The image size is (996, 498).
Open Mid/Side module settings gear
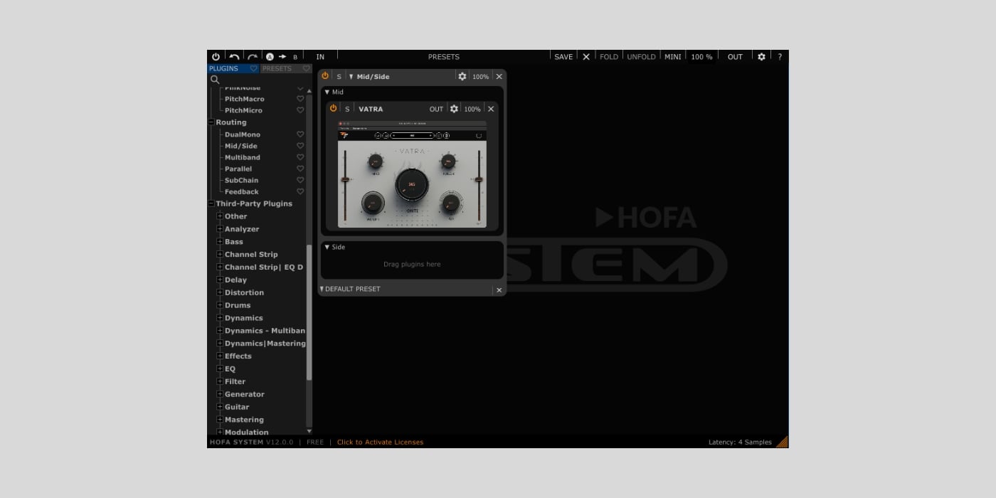click(462, 76)
